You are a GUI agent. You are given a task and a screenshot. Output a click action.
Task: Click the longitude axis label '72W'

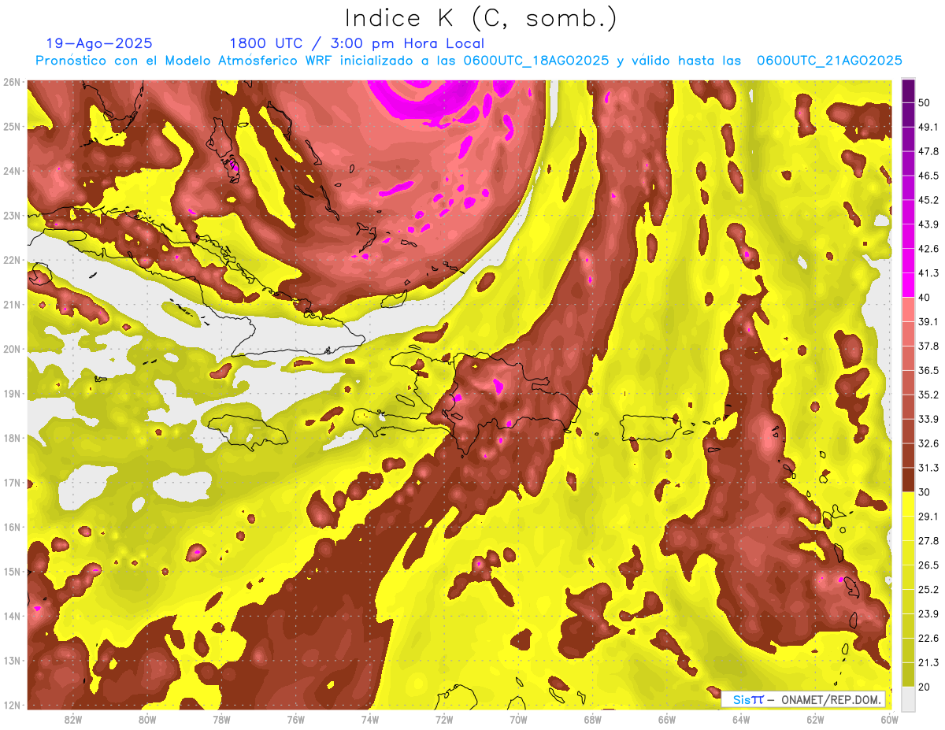click(x=444, y=720)
